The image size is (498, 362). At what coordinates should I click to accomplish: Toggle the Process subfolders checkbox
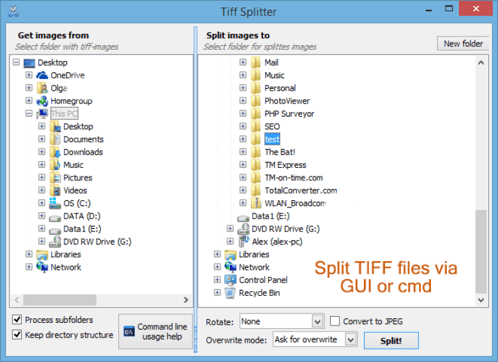pos(17,320)
